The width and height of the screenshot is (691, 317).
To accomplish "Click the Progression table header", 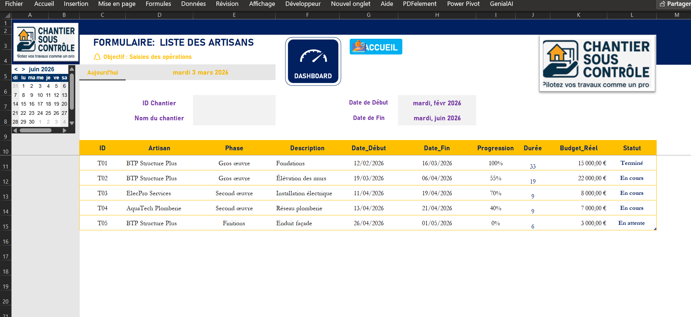I will (496, 148).
